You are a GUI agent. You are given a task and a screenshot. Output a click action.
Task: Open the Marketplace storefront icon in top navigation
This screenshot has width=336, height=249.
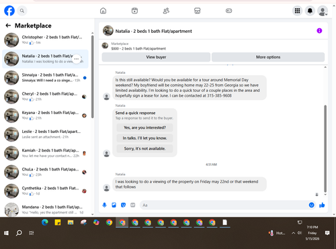(x=198, y=11)
